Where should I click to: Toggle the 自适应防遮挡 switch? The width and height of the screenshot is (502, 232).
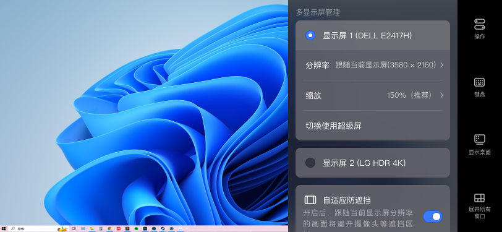pyautogui.click(x=433, y=217)
